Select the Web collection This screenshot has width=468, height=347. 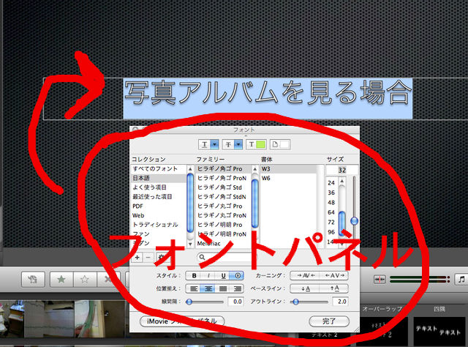[159, 215]
